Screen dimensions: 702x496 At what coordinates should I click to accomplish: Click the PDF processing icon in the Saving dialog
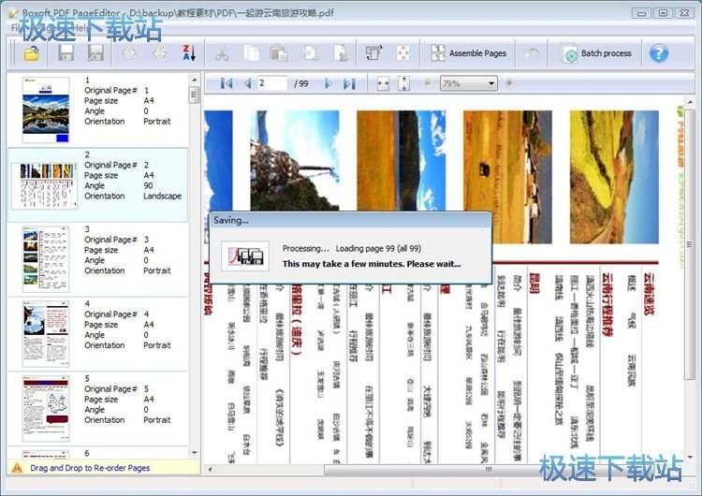point(245,256)
